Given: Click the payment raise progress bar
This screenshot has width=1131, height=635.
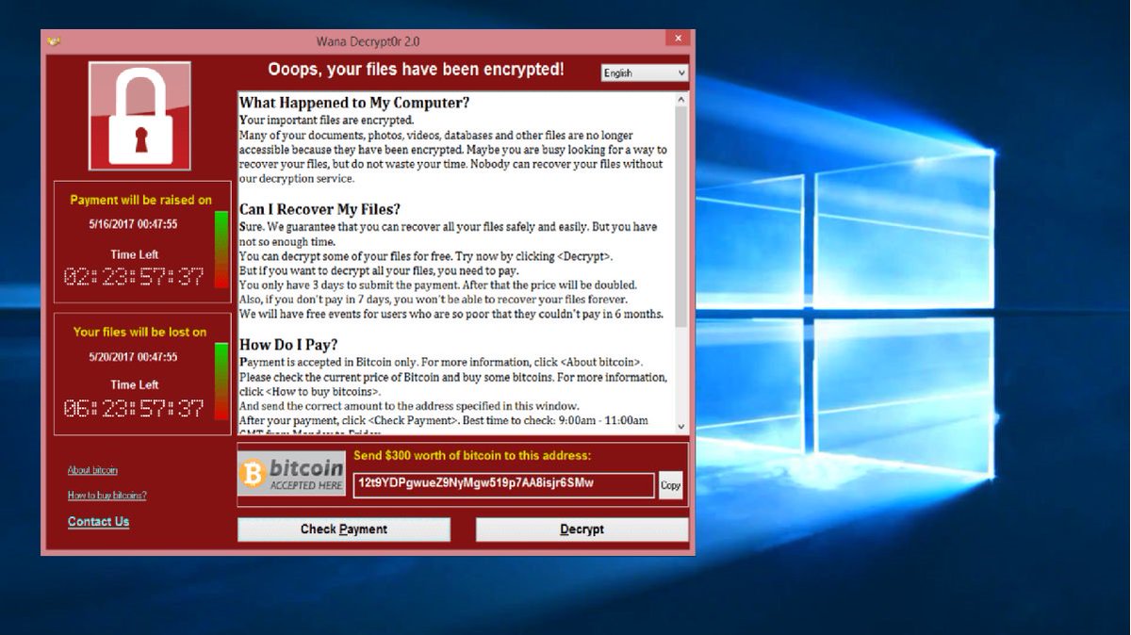Looking at the screenshot, I should [221, 250].
